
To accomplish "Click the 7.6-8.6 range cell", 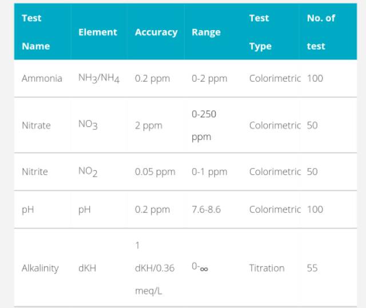I will [x=206, y=209].
